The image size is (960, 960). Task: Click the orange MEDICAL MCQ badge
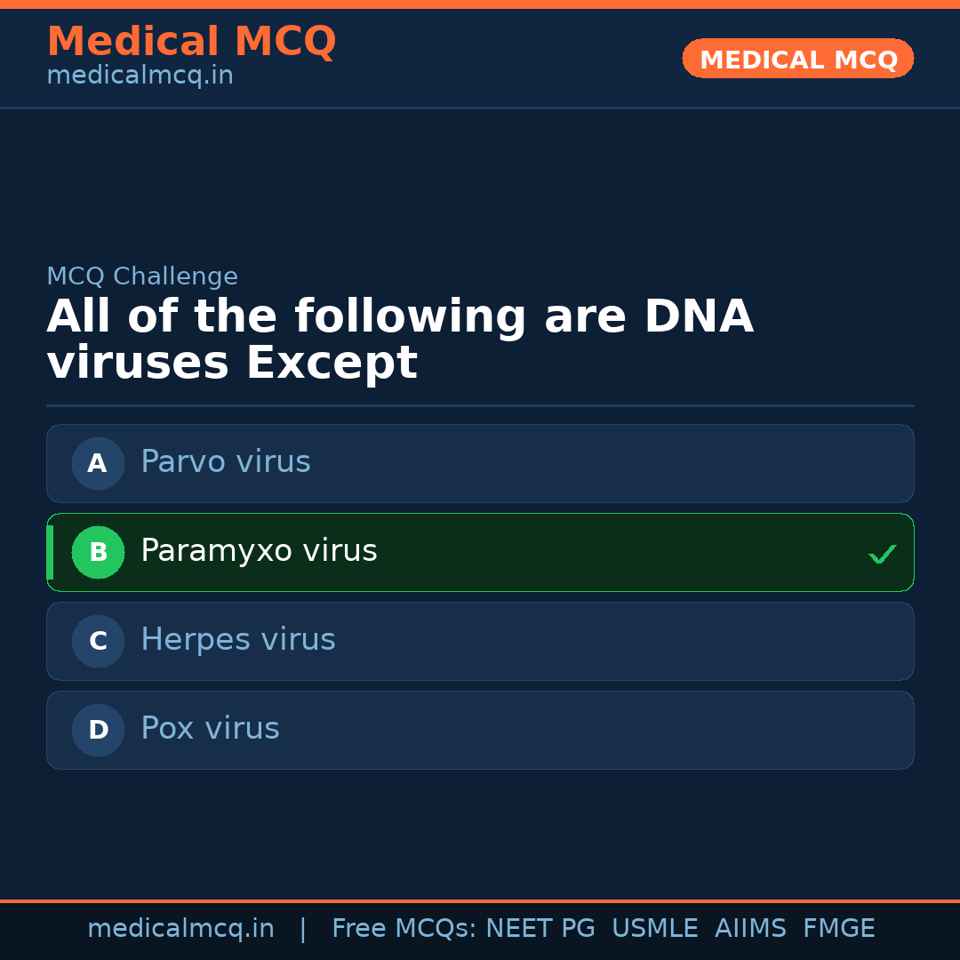pos(797,59)
